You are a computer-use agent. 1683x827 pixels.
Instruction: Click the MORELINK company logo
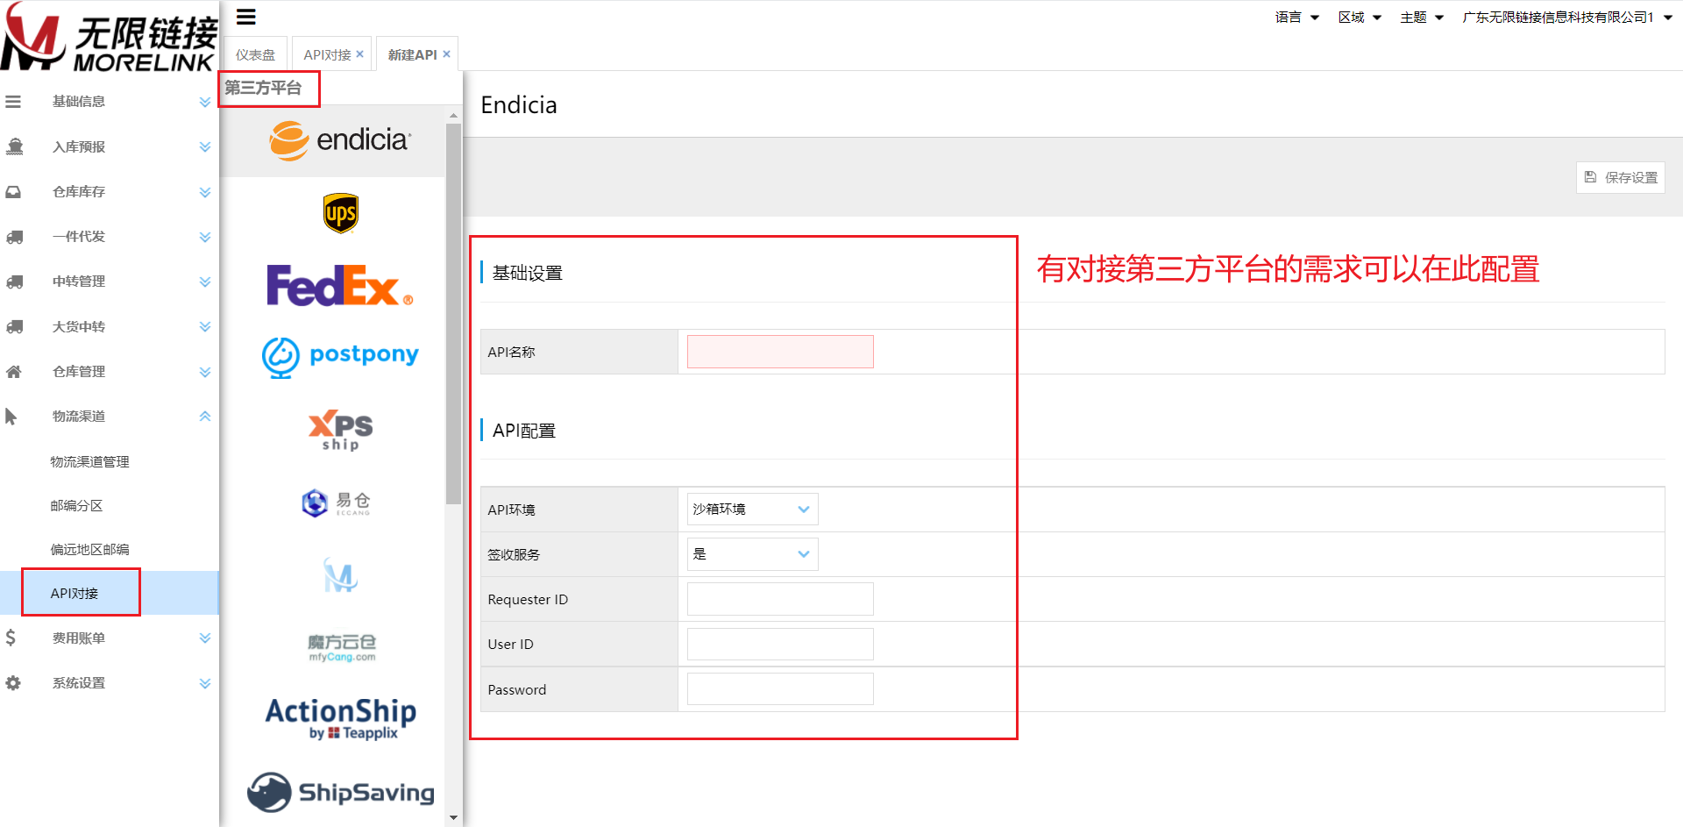[x=109, y=37]
